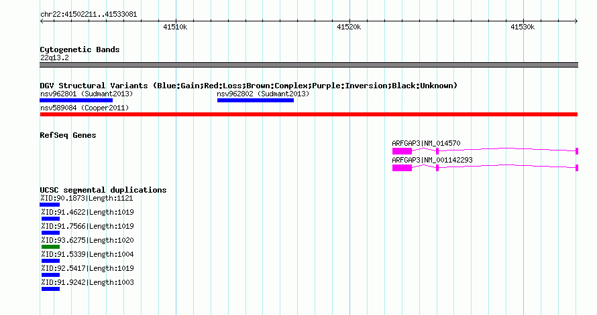This screenshot has width=597, height=315.
Task: Click the ARFGAP3 NM_001142293 large magenta exon block
Action: (402, 168)
